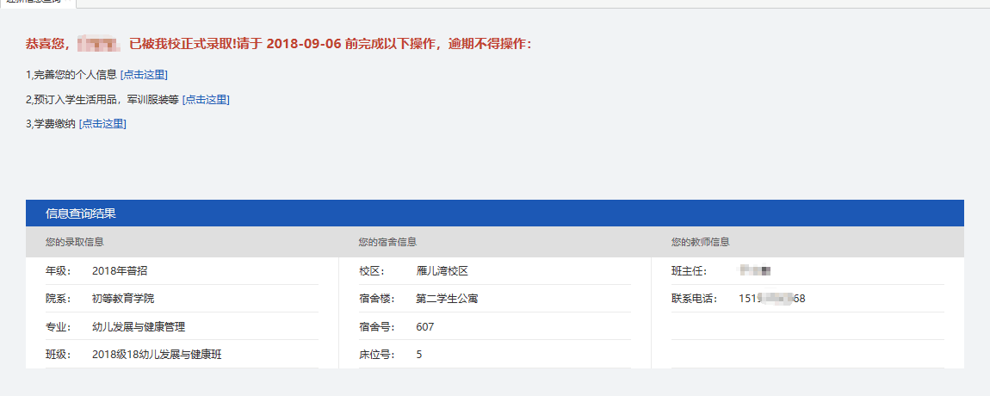Select the 第二学生公寓 dormitory building text

pos(447,299)
